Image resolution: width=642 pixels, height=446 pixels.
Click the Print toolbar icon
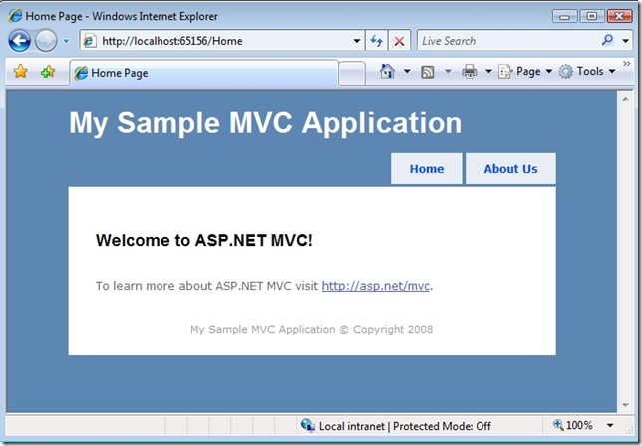[470, 71]
